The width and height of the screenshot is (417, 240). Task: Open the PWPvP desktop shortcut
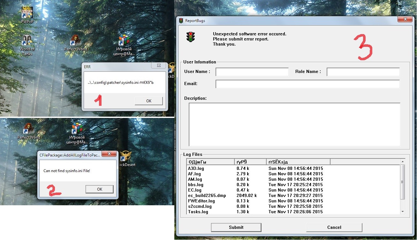pyautogui.click(x=27, y=14)
